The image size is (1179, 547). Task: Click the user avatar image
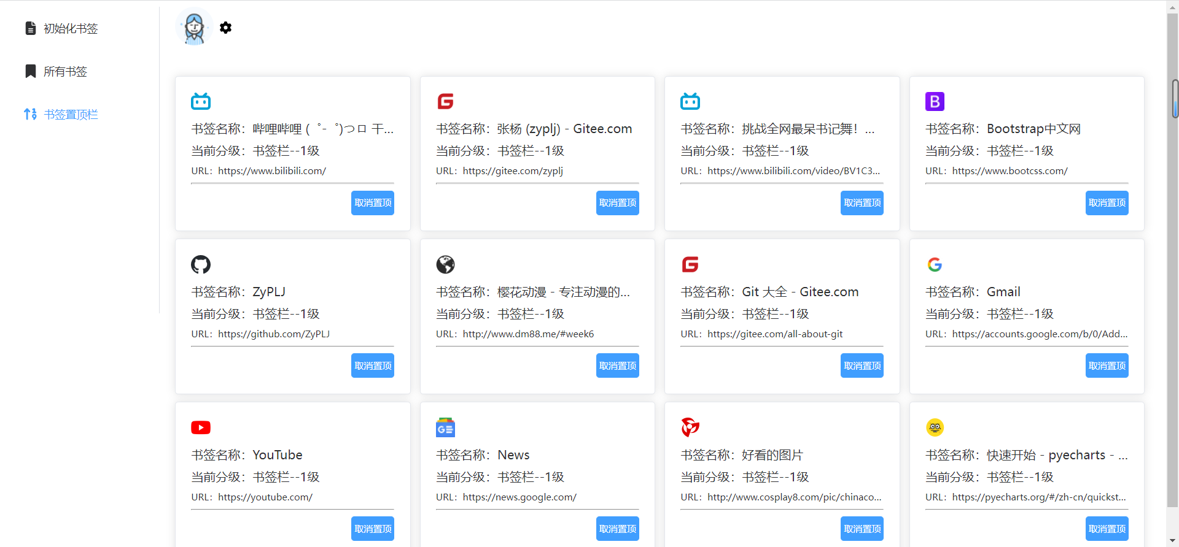[195, 26]
